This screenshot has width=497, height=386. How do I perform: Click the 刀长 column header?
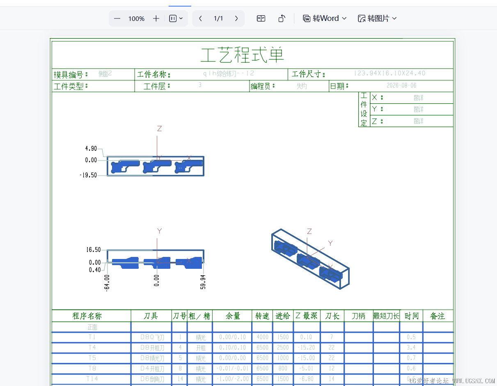pos(332,316)
